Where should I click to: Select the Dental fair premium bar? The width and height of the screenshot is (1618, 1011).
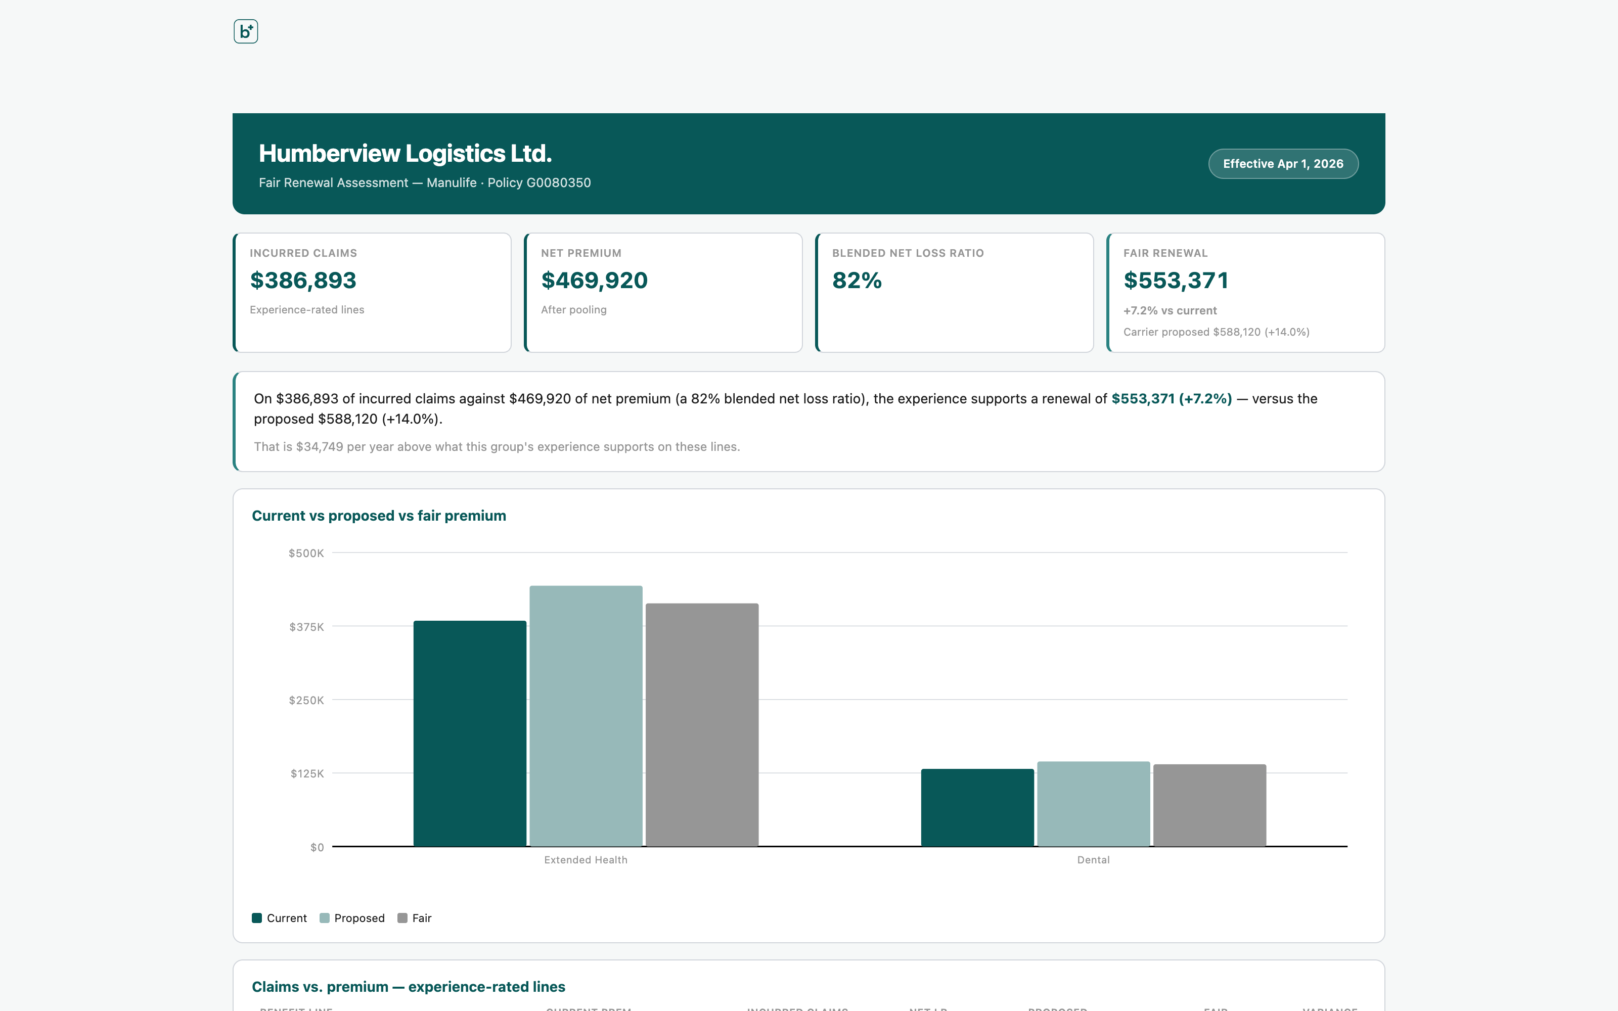[x=1209, y=805]
